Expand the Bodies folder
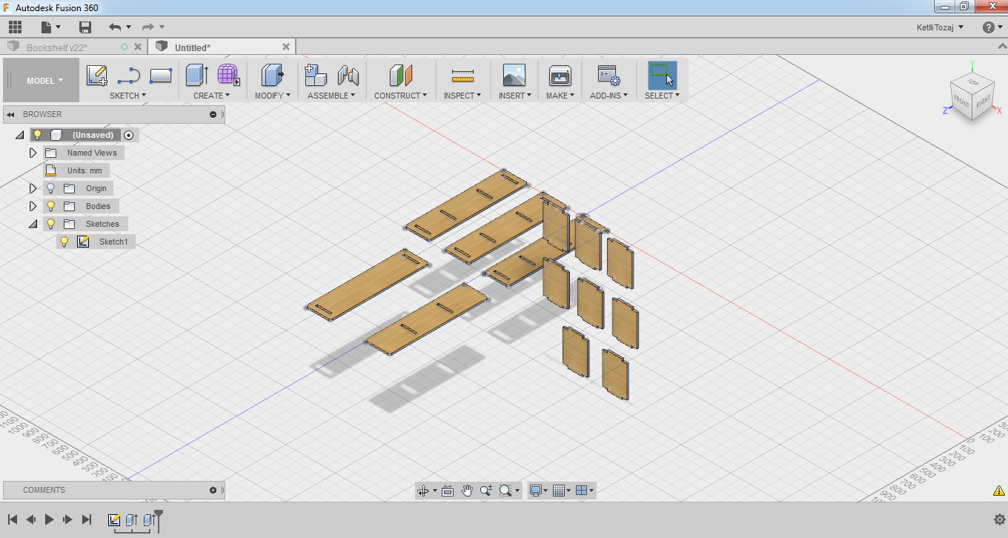The height and width of the screenshot is (538, 1008). click(33, 206)
